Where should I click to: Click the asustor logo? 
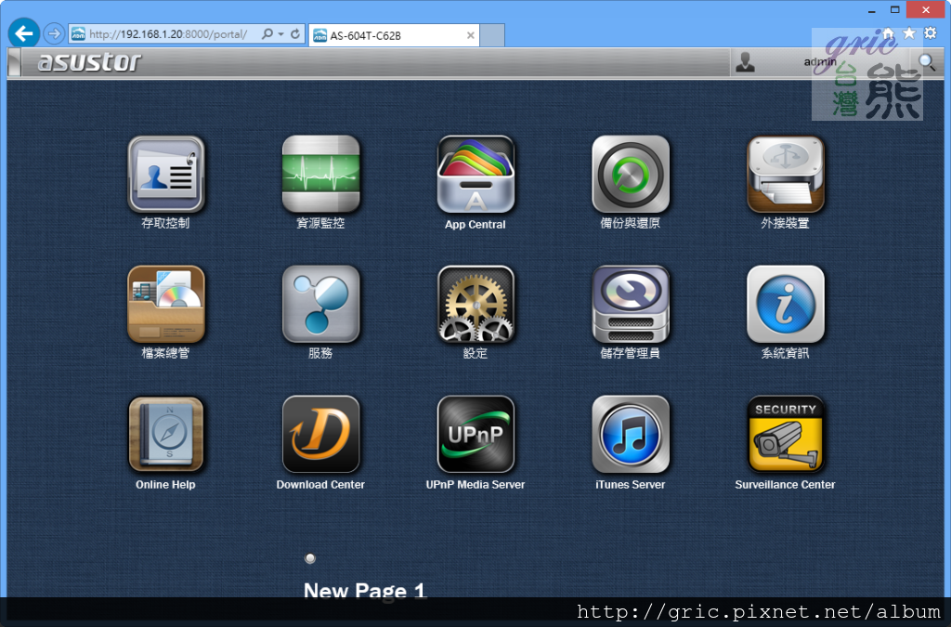tap(89, 62)
